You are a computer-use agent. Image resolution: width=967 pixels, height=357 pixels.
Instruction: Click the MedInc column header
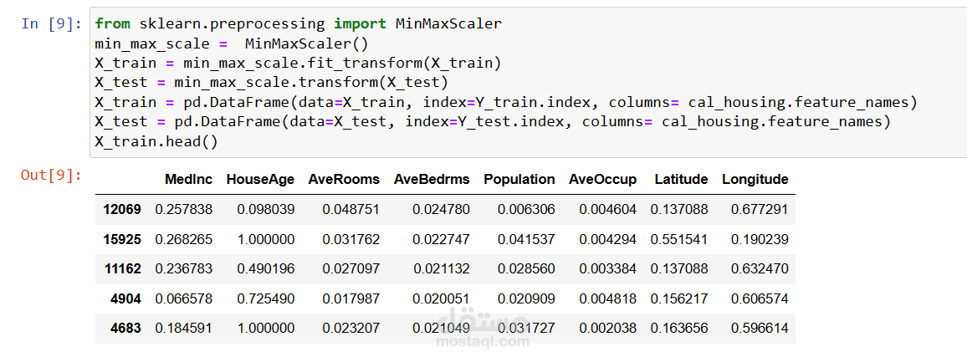click(x=189, y=179)
